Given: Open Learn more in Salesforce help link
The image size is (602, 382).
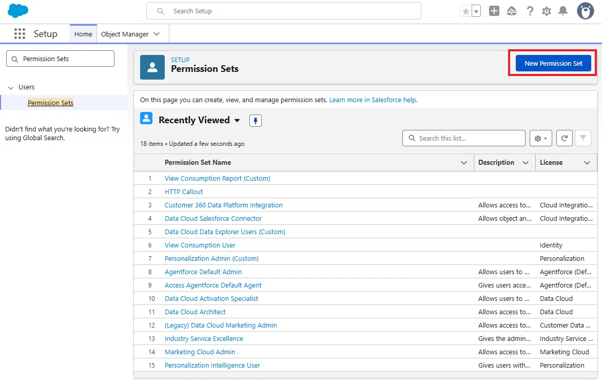Looking at the screenshot, I should [373, 100].
